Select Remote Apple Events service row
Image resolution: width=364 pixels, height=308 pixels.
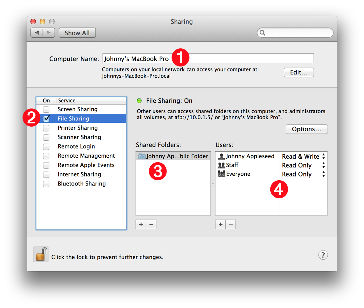(81, 165)
